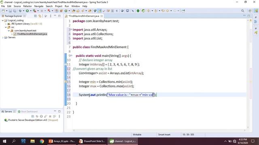Click the stop server square icon

tap(50, 116)
